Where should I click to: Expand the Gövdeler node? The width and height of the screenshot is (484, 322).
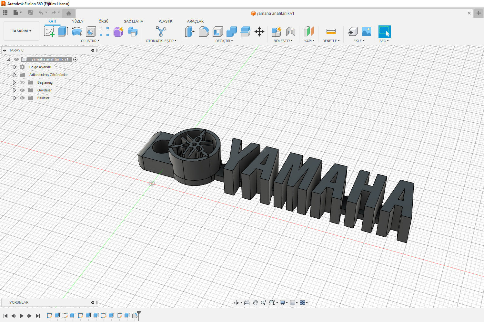[14, 90]
